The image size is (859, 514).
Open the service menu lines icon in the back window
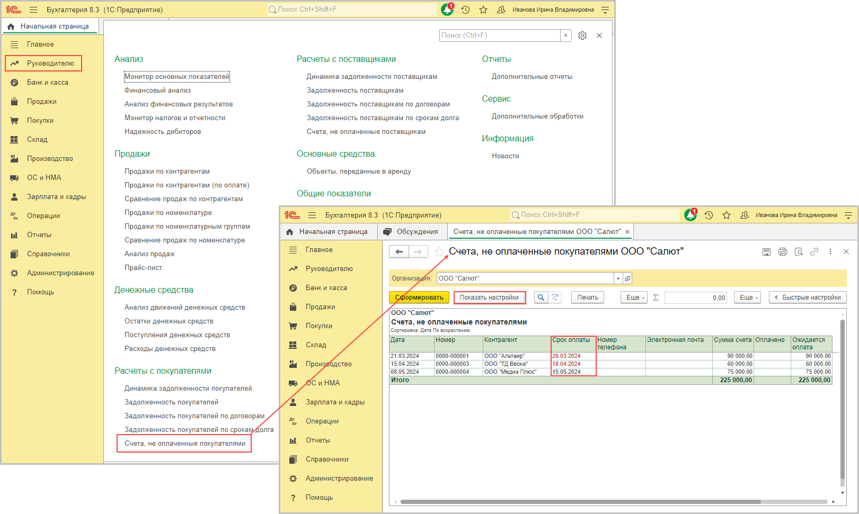point(605,10)
